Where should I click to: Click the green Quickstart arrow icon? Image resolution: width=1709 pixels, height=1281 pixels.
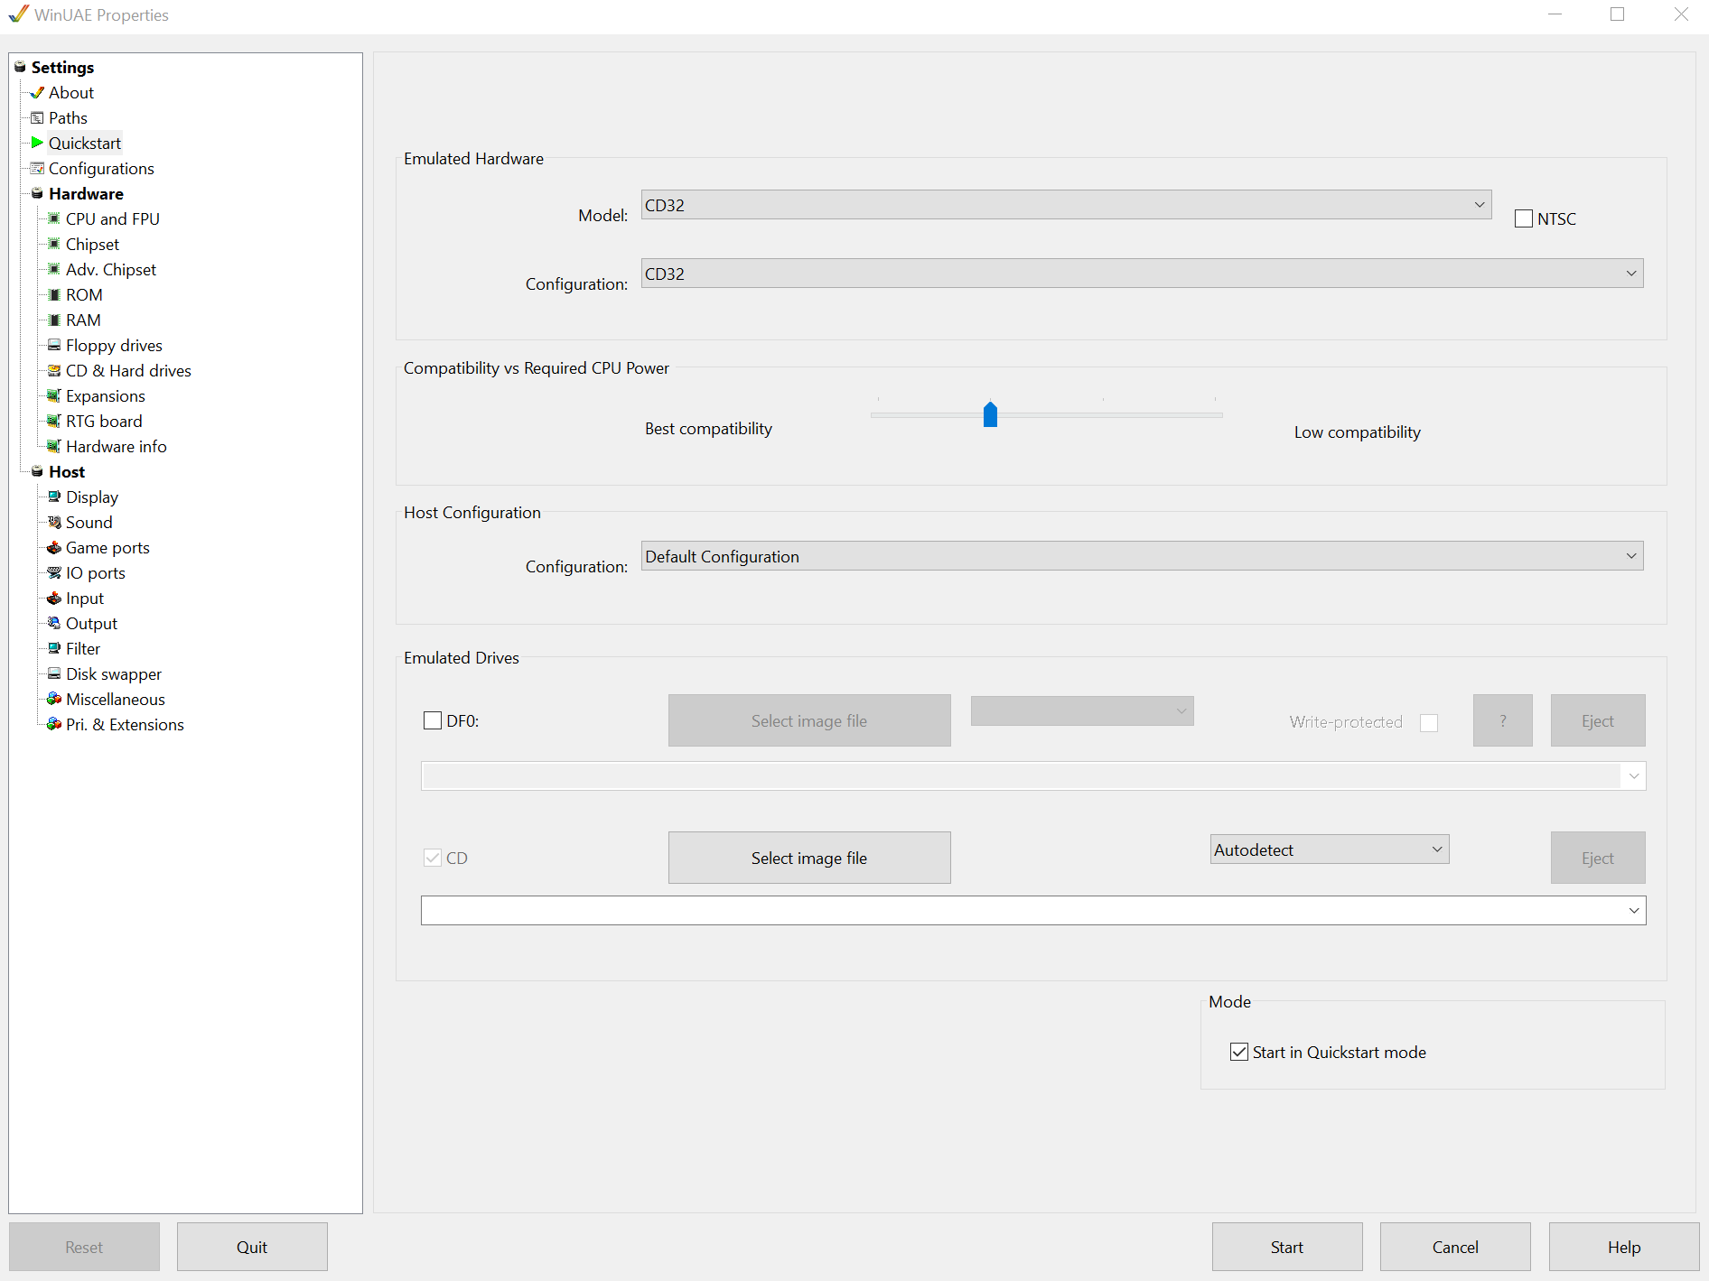(37, 143)
